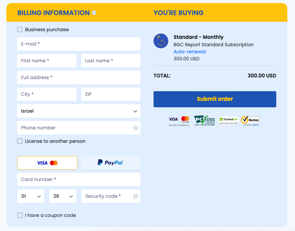Viewport: 295px width, 231px height.
Task: Click the Phone number help icon
Action: tap(136, 128)
